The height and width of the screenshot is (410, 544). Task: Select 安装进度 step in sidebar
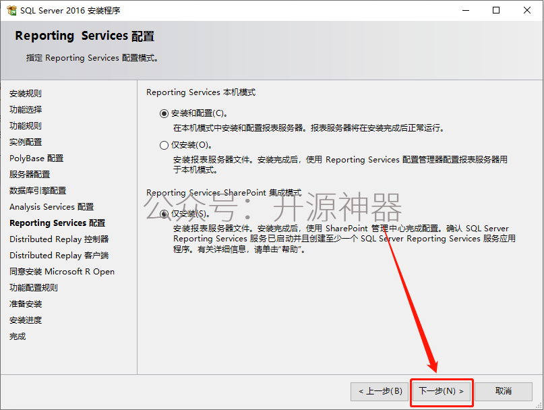[26, 320]
